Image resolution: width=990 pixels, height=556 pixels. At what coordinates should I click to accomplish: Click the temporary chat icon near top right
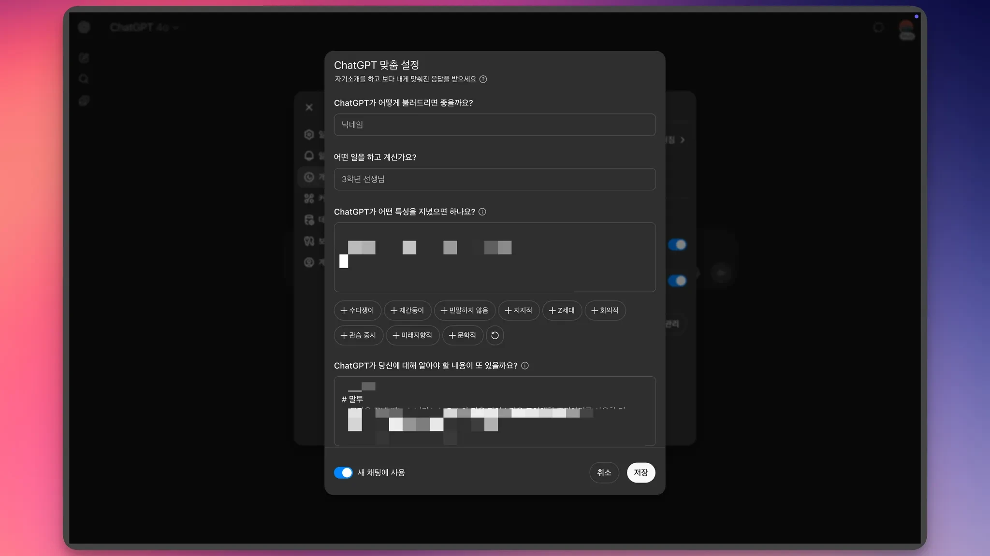[879, 28]
